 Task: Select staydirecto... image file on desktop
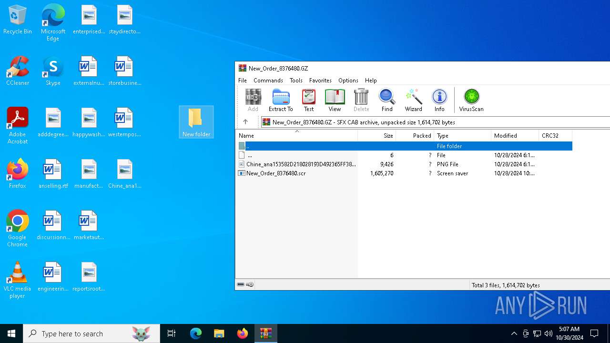coord(124,20)
